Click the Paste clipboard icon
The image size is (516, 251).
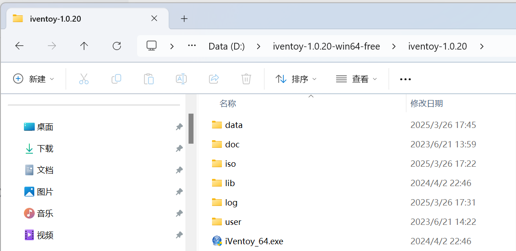(149, 79)
